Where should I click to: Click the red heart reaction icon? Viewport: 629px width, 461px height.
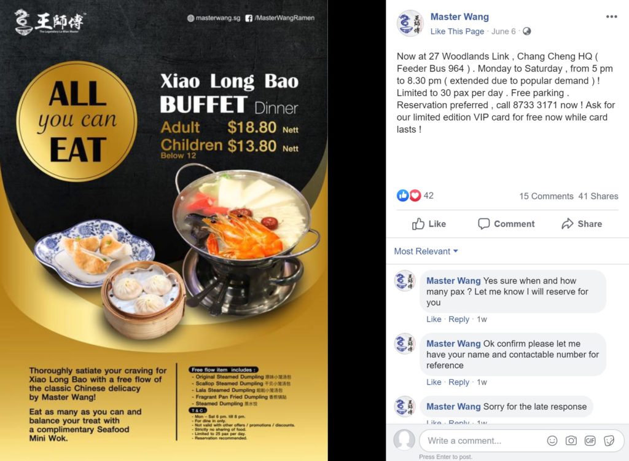coord(415,195)
